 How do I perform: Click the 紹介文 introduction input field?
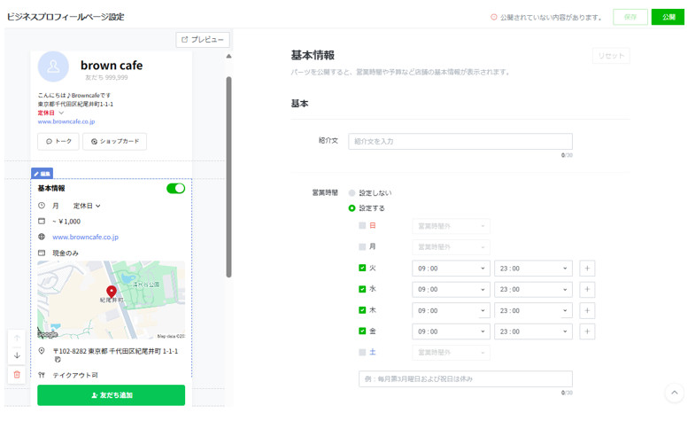pos(460,142)
